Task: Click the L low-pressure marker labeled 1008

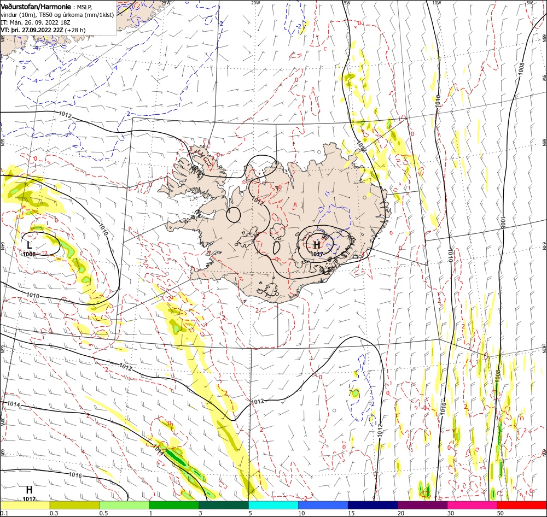Action: [x=30, y=245]
